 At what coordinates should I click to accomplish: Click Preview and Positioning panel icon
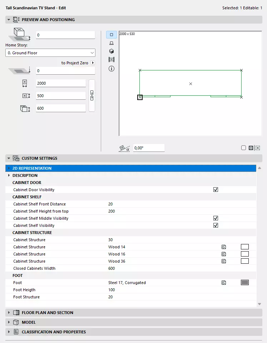[x=16, y=20]
